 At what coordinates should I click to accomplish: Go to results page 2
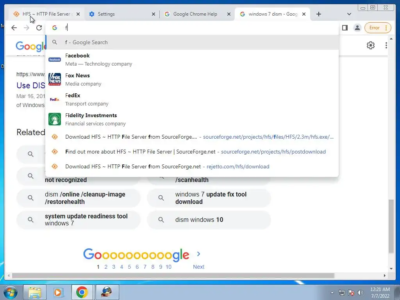pos(106,267)
